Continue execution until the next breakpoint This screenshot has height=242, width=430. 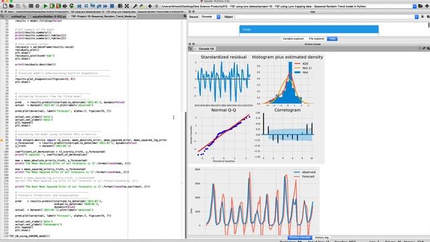[x=105, y=6]
